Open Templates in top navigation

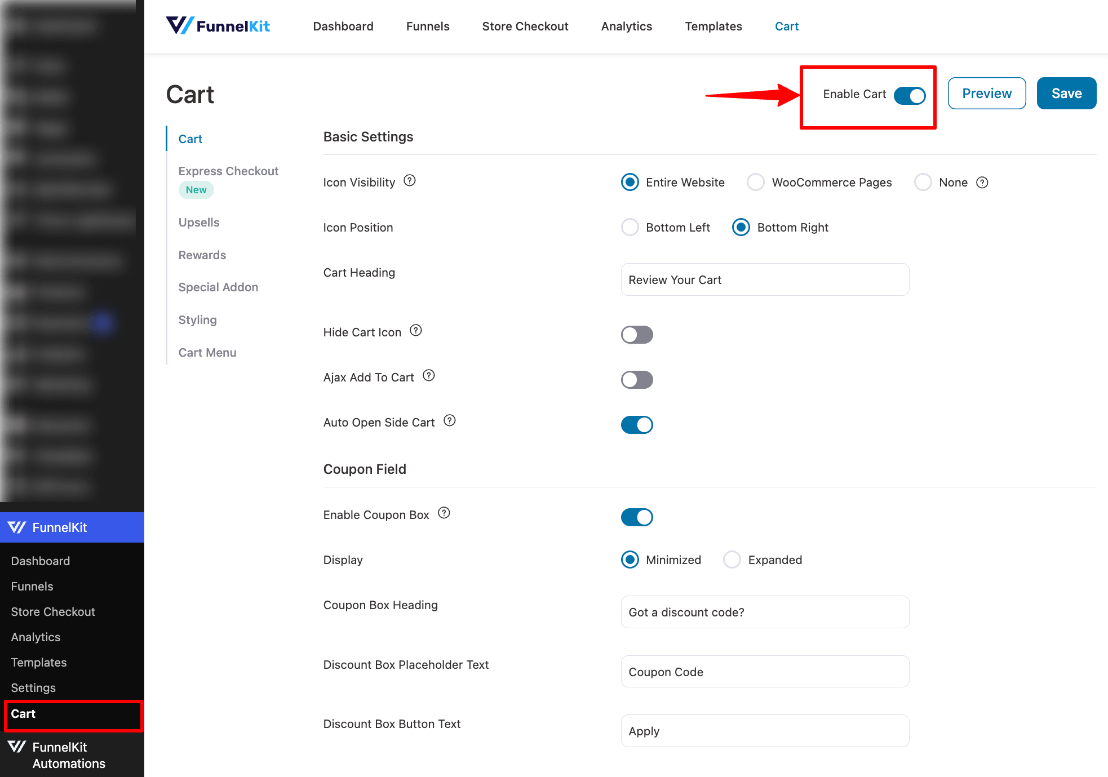click(x=713, y=26)
